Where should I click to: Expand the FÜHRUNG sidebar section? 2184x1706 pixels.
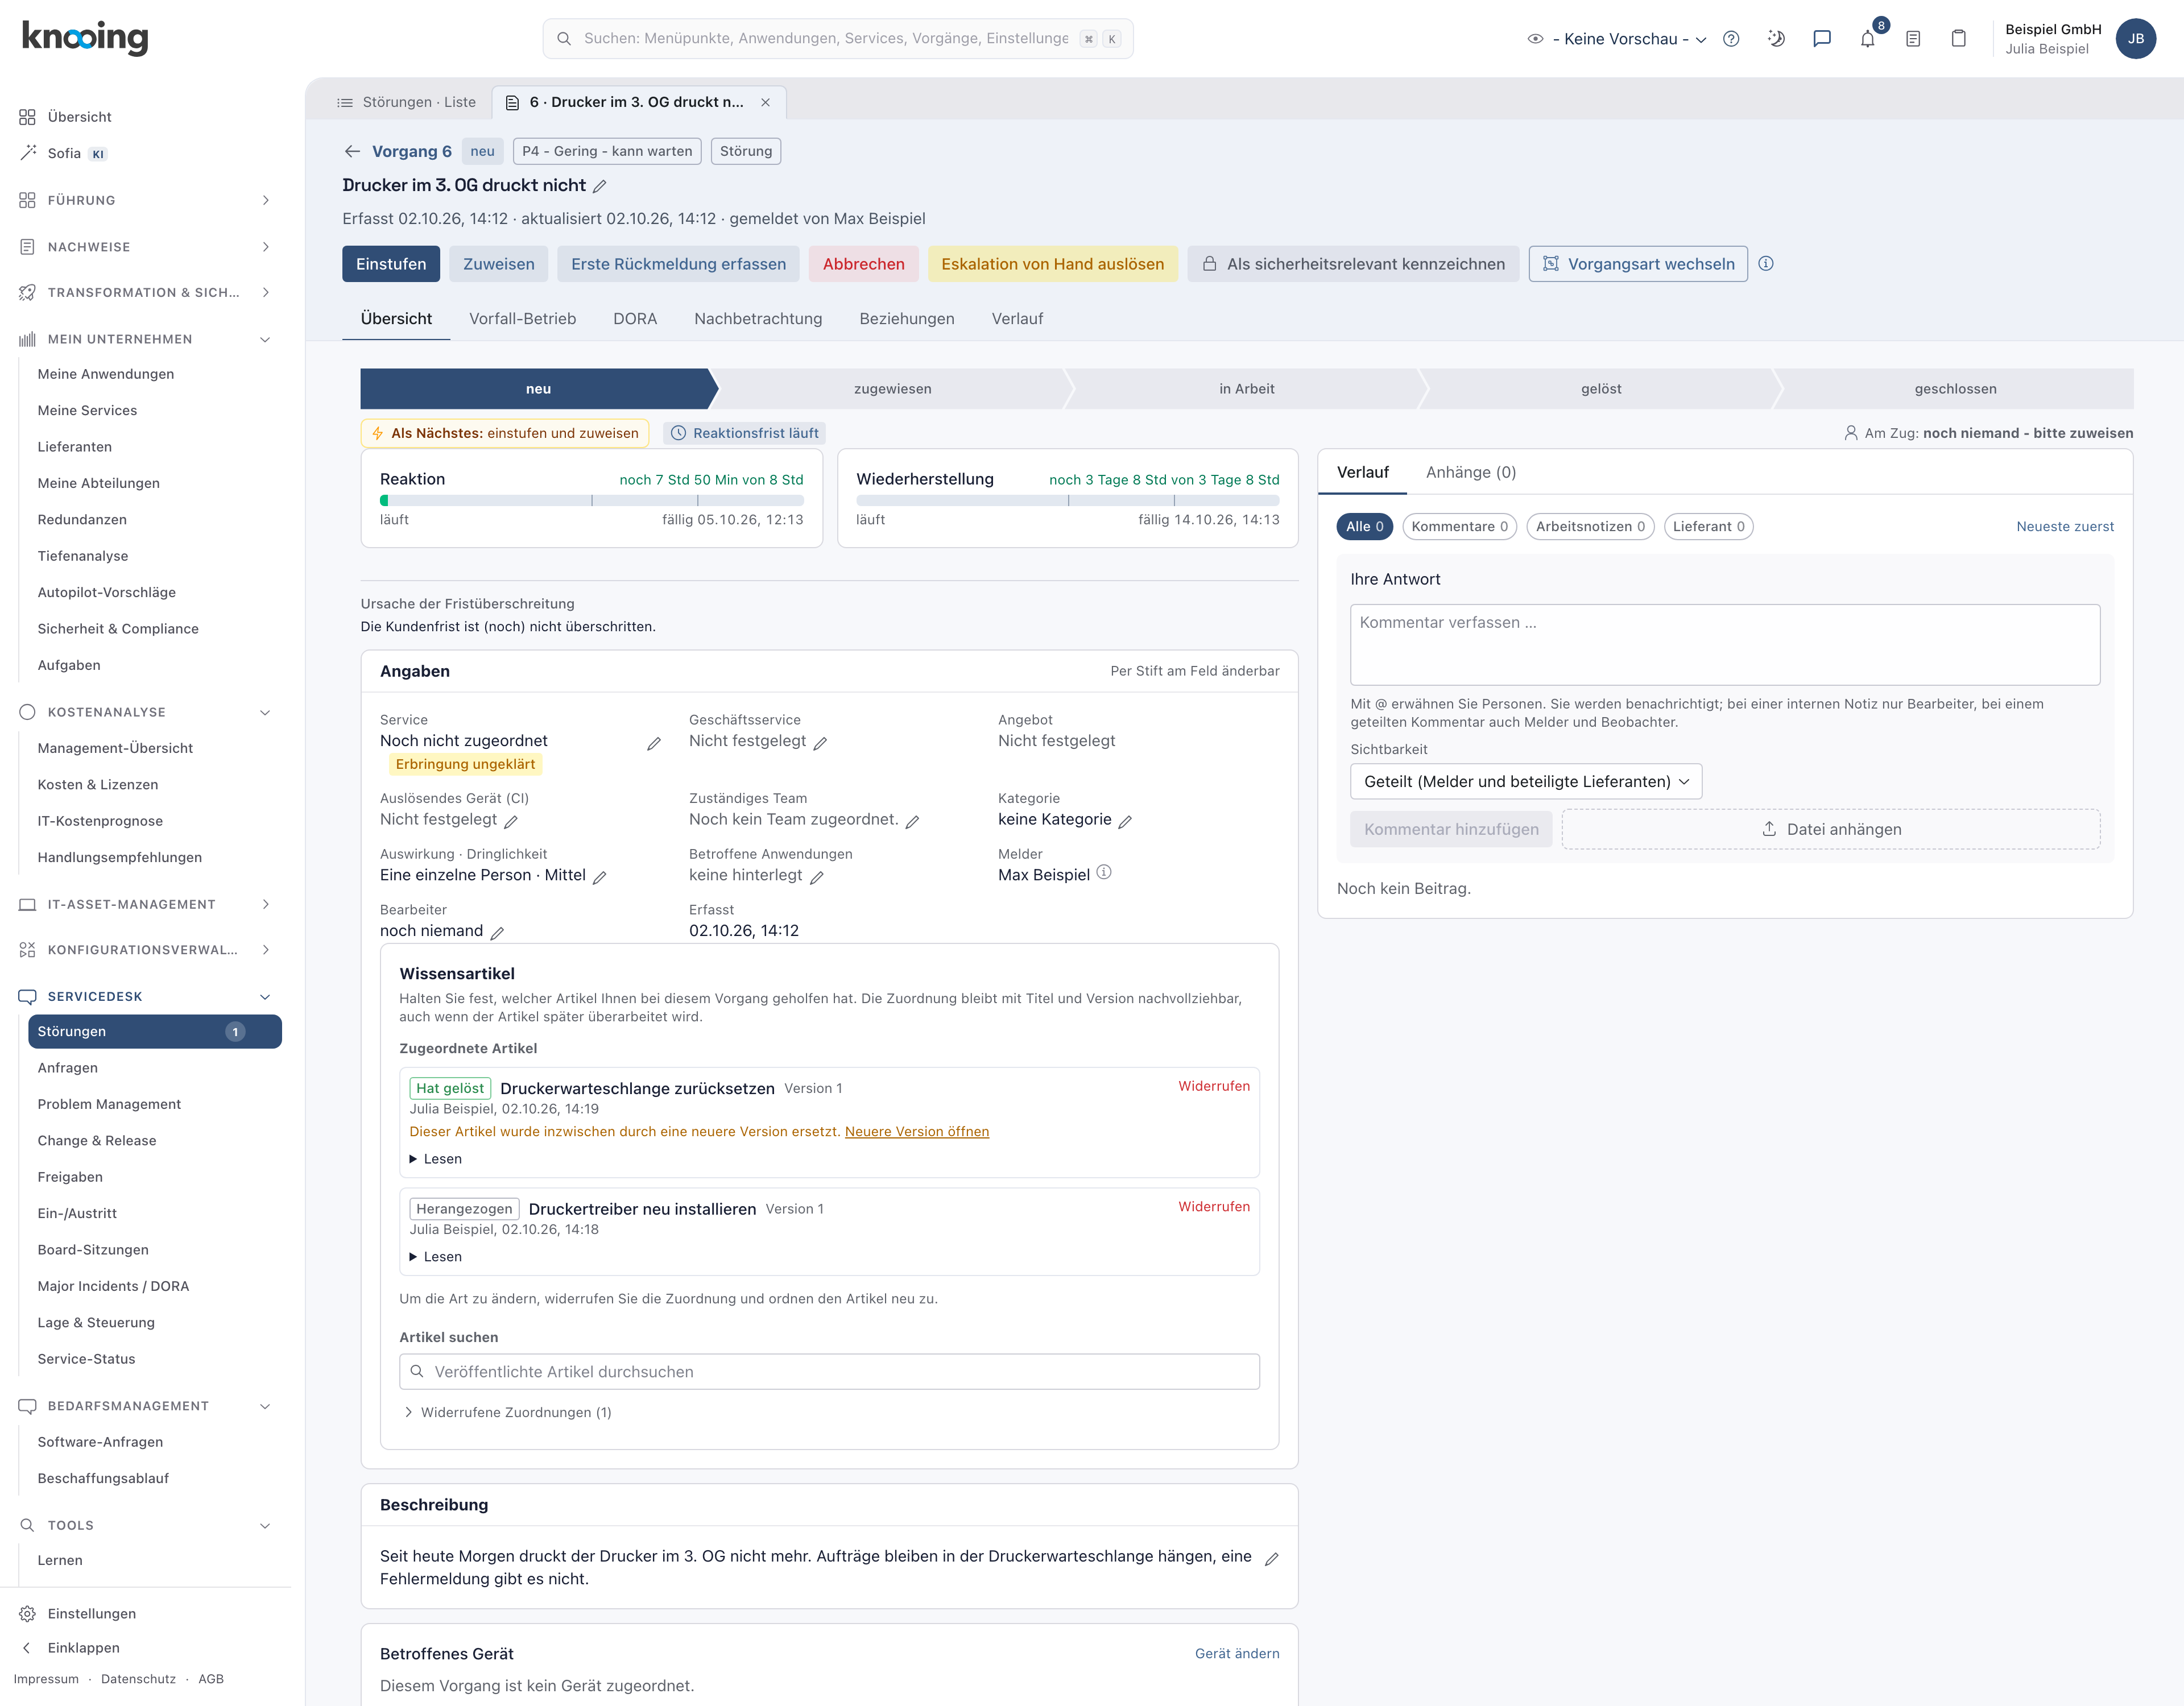coord(145,200)
